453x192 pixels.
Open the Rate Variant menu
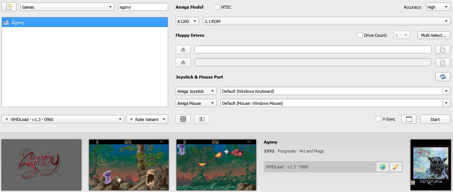[147, 119]
